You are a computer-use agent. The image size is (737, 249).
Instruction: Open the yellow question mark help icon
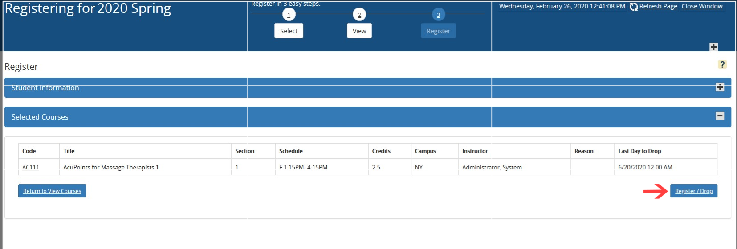pos(722,64)
